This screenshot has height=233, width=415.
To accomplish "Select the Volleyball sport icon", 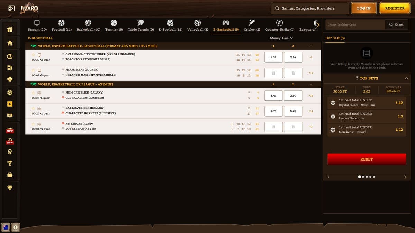I will tap(198, 23).
